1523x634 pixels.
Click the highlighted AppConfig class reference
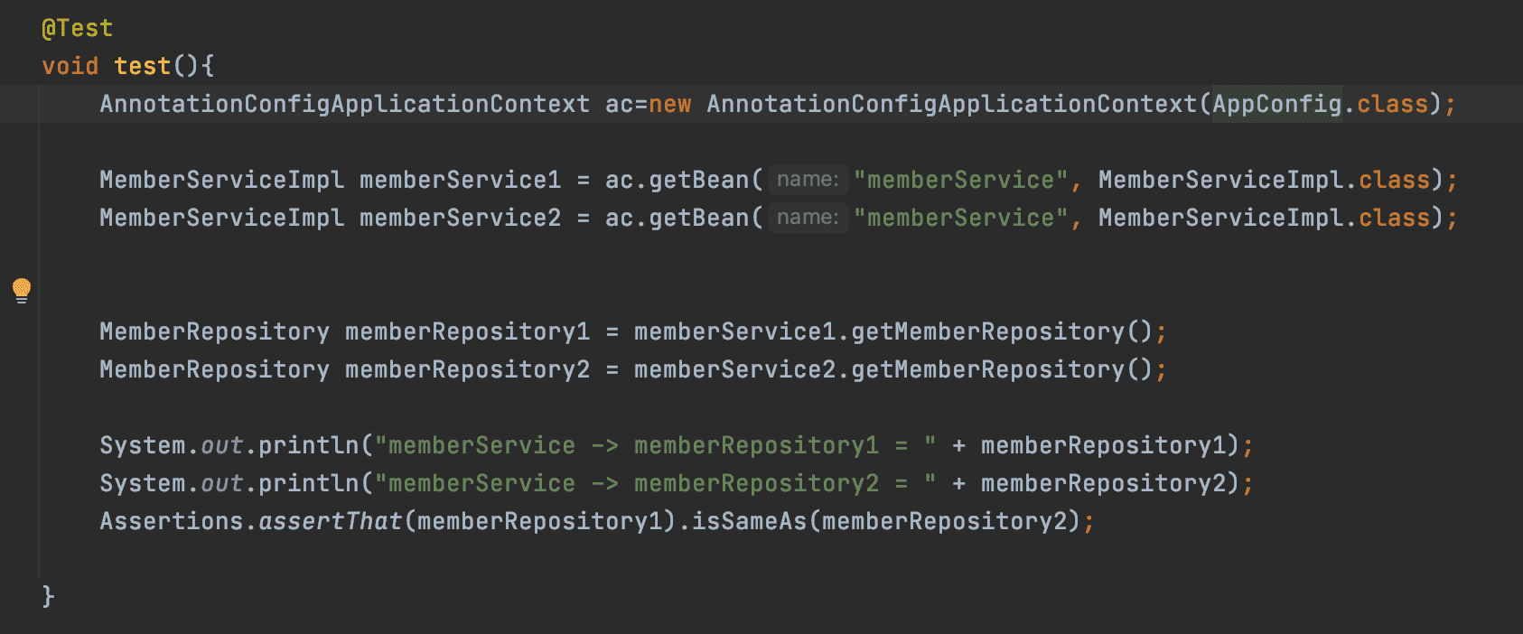(x=1276, y=104)
